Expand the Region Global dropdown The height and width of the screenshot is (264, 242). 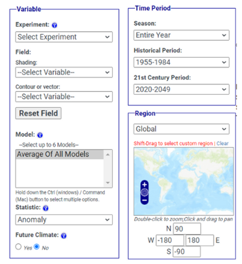click(181, 129)
